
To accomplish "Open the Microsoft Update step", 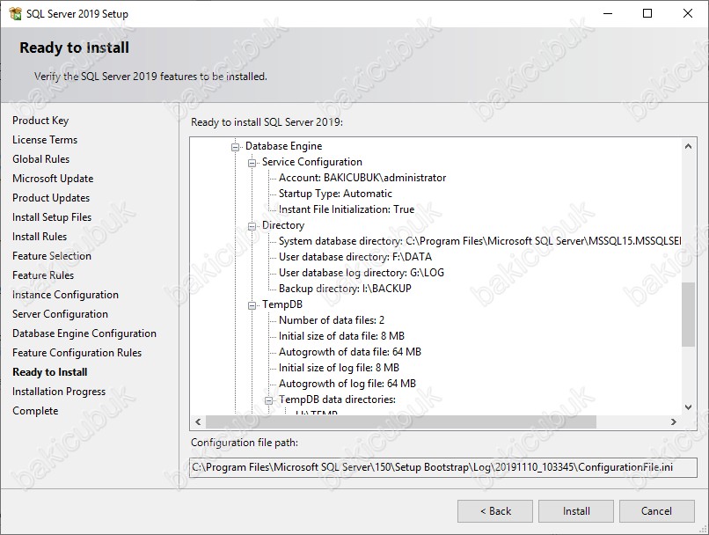I will point(53,179).
